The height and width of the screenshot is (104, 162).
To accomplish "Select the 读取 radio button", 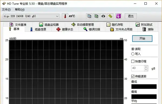I will click(133, 49).
